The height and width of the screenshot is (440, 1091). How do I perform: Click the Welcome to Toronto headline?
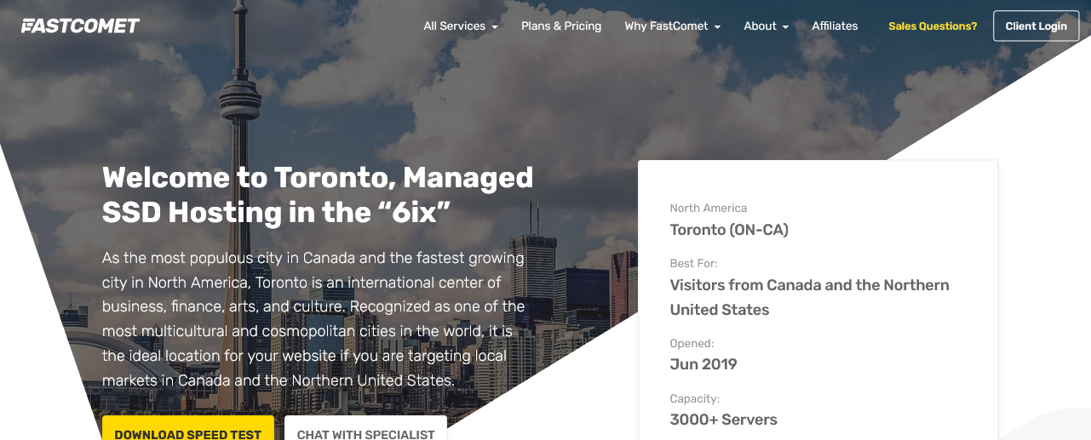point(318,194)
